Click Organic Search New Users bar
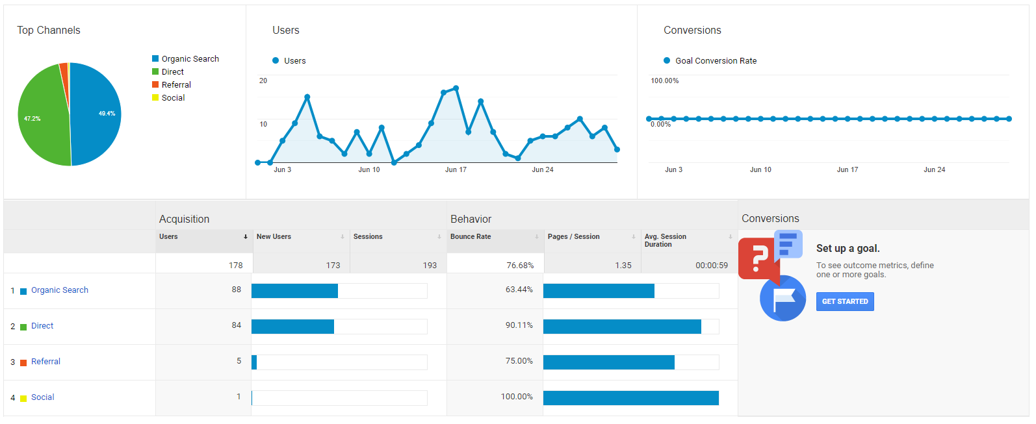The height and width of the screenshot is (424, 1036). 294,291
